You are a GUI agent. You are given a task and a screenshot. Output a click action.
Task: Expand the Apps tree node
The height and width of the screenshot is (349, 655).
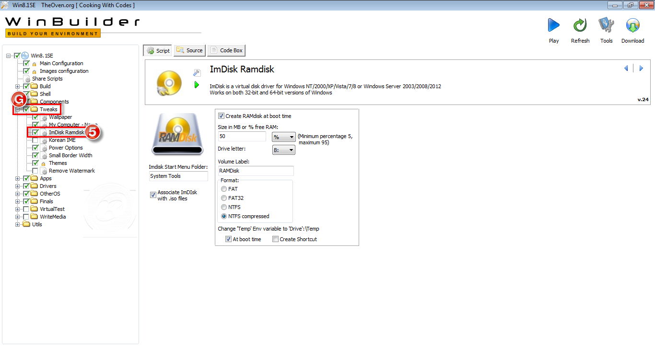pyautogui.click(x=18, y=178)
